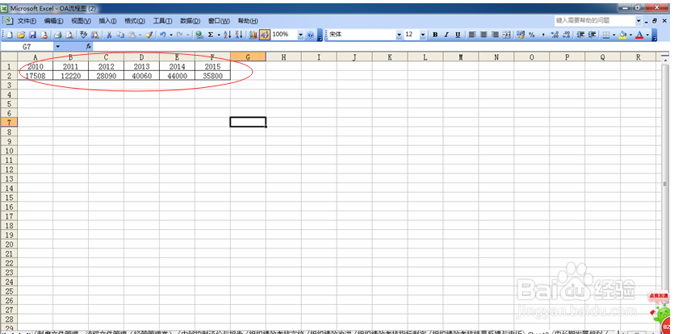This screenshot has height=334, width=674.
Task: Toggle italic formatting
Action: [x=446, y=35]
